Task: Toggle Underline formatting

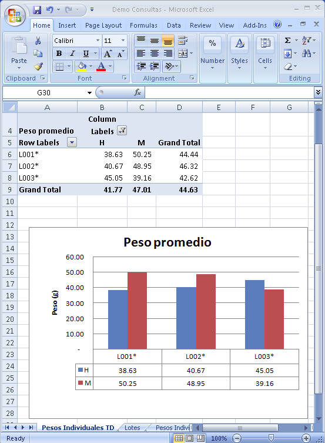Action: [x=86, y=54]
